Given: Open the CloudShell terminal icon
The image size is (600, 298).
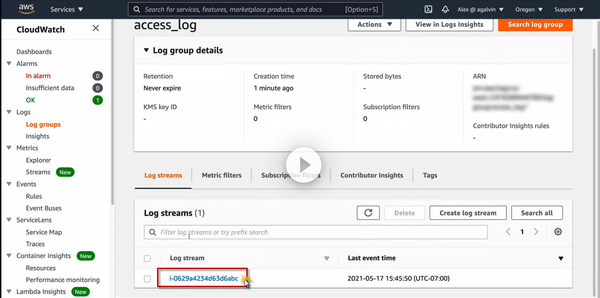Looking at the screenshot, I should (428, 10).
